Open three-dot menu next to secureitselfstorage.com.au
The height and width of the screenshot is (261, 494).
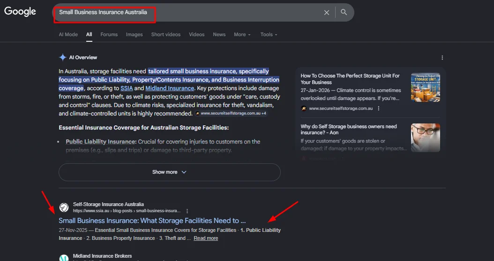click(x=379, y=108)
